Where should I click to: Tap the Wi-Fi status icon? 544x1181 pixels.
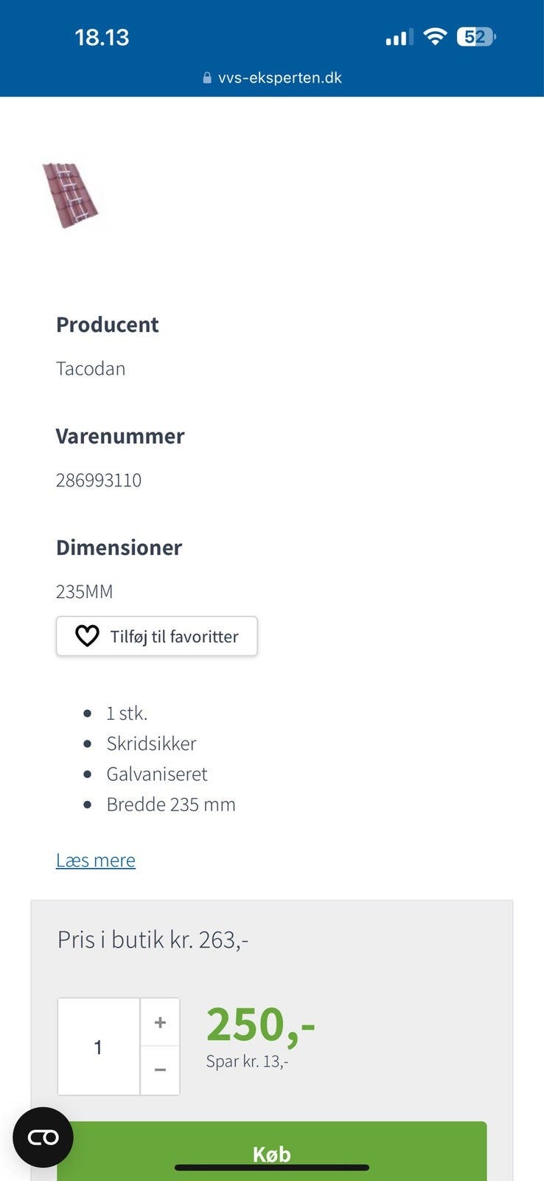[x=436, y=36]
